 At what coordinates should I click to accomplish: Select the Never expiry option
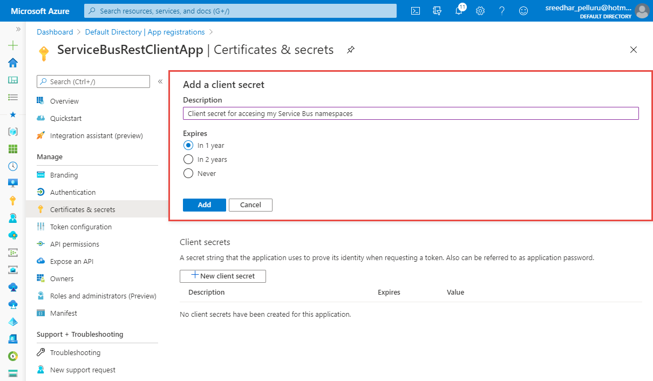[x=188, y=173]
